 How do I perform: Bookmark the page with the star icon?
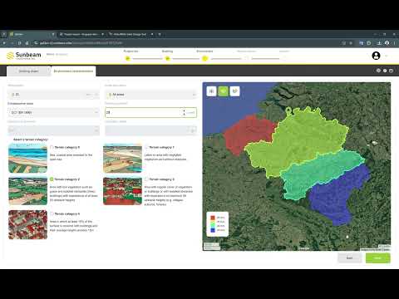[351, 43]
